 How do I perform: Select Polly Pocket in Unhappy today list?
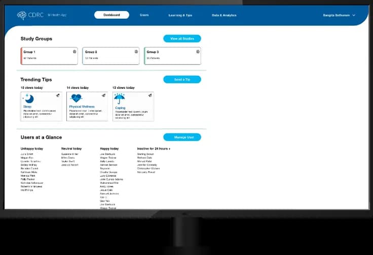pyautogui.click(x=27, y=179)
